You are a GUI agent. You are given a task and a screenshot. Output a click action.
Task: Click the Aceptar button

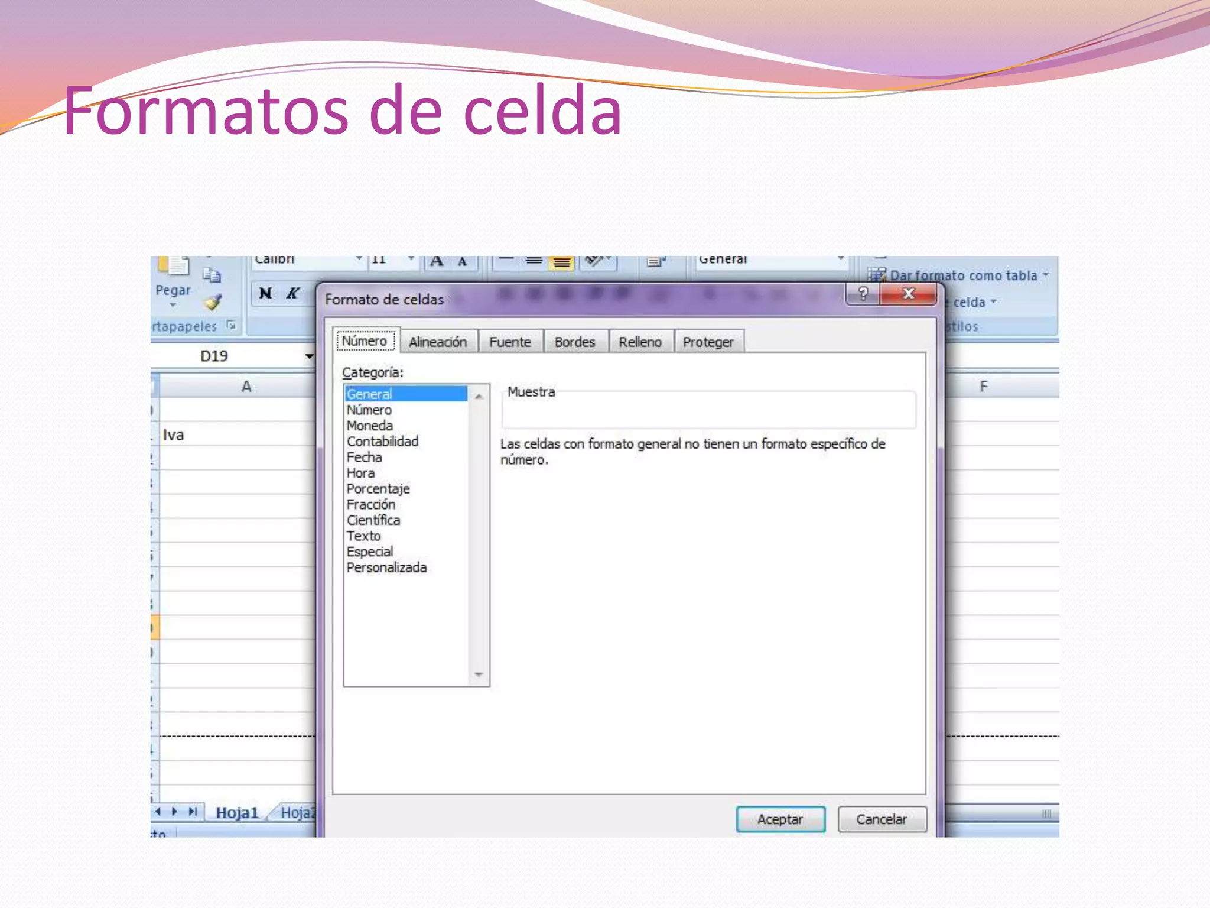click(x=780, y=819)
